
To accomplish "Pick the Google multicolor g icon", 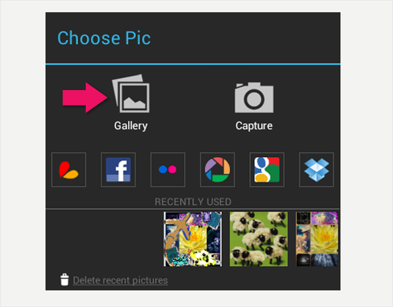I will [267, 169].
